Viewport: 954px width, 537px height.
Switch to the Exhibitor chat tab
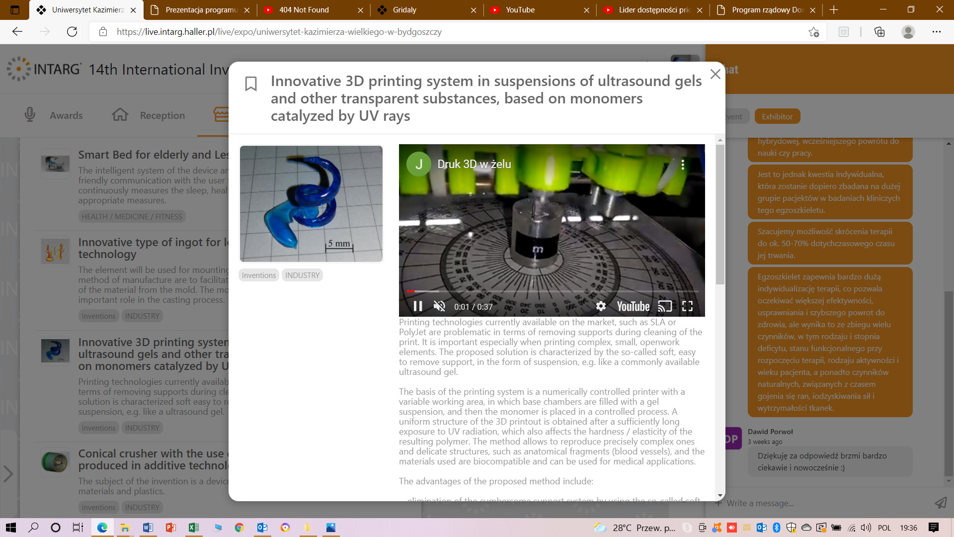tap(777, 116)
